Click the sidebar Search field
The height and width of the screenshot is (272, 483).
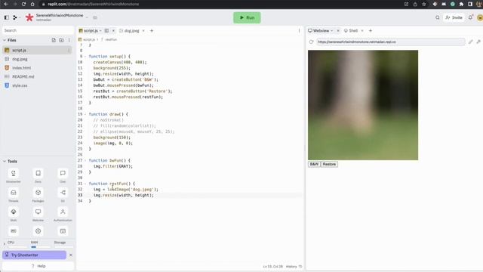click(x=38, y=30)
